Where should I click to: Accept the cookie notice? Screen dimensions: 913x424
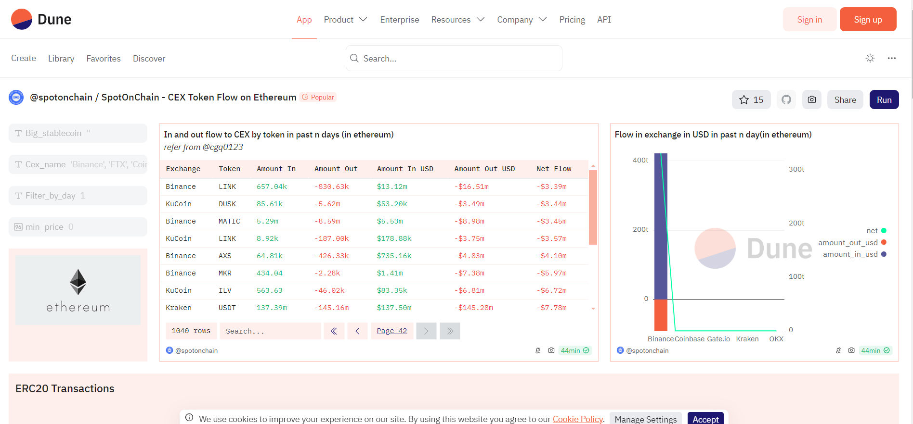tap(705, 419)
